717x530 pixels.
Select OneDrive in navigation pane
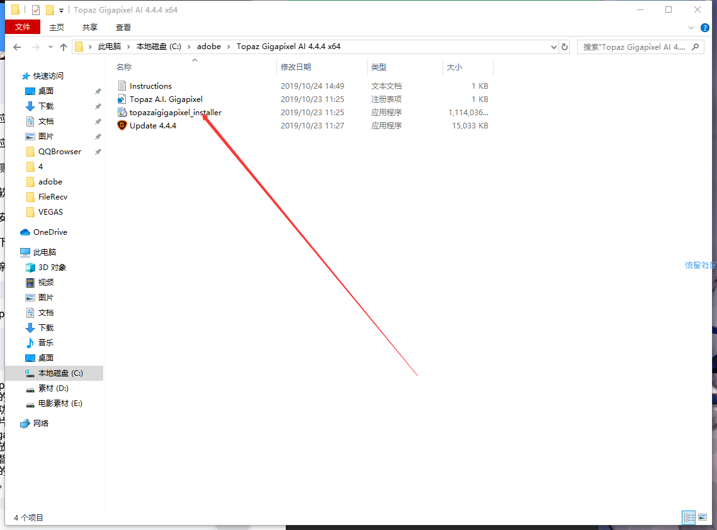(50, 232)
